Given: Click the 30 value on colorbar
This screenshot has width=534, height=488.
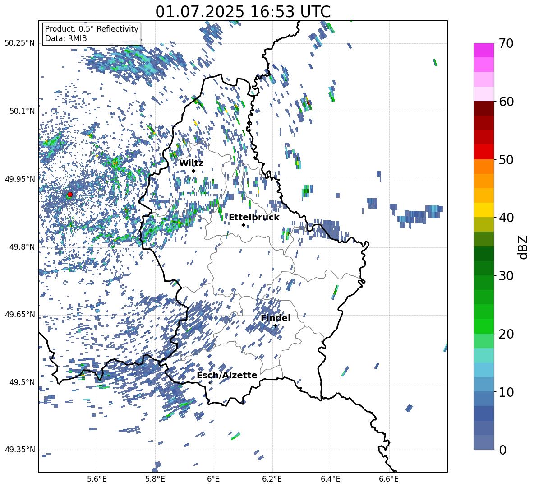Looking at the screenshot, I should pyautogui.click(x=506, y=276).
